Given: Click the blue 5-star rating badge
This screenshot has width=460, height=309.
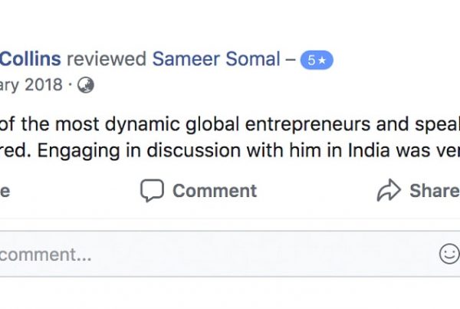Looking at the screenshot, I should pyautogui.click(x=317, y=60).
